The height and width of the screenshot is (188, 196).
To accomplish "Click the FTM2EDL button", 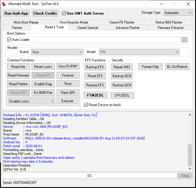I will (x=95, y=95).
